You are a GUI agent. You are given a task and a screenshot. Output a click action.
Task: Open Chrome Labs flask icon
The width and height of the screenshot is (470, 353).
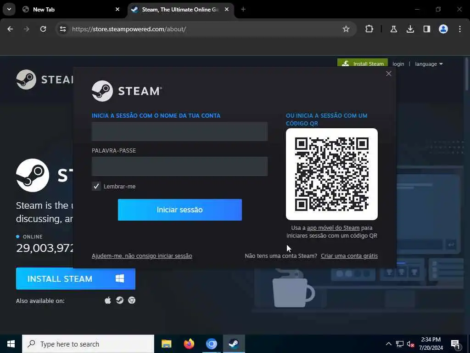(393, 29)
